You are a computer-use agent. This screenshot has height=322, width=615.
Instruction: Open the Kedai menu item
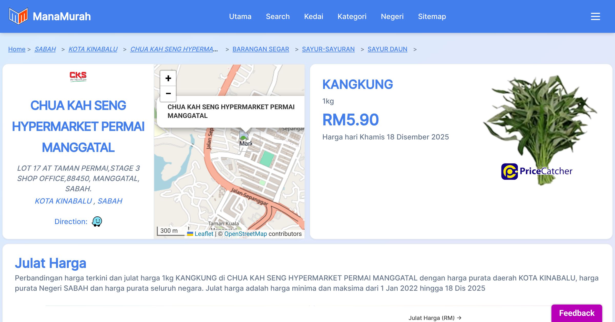[313, 16]
